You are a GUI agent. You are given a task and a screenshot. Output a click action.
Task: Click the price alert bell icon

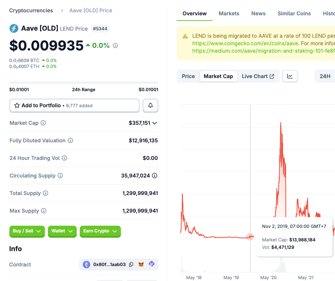[x=150, y=105]
